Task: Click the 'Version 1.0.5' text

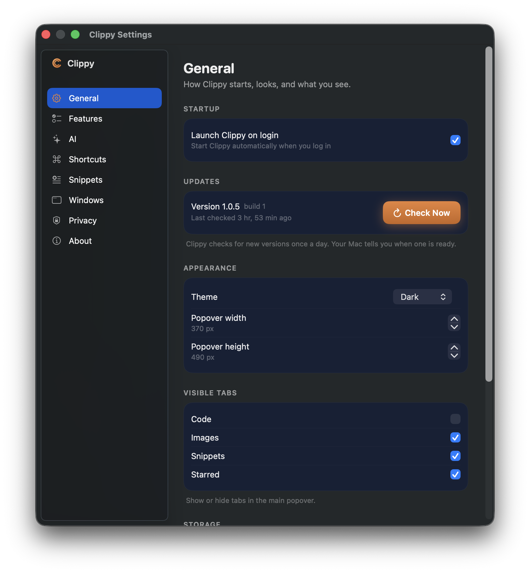Action: point(215,206)
